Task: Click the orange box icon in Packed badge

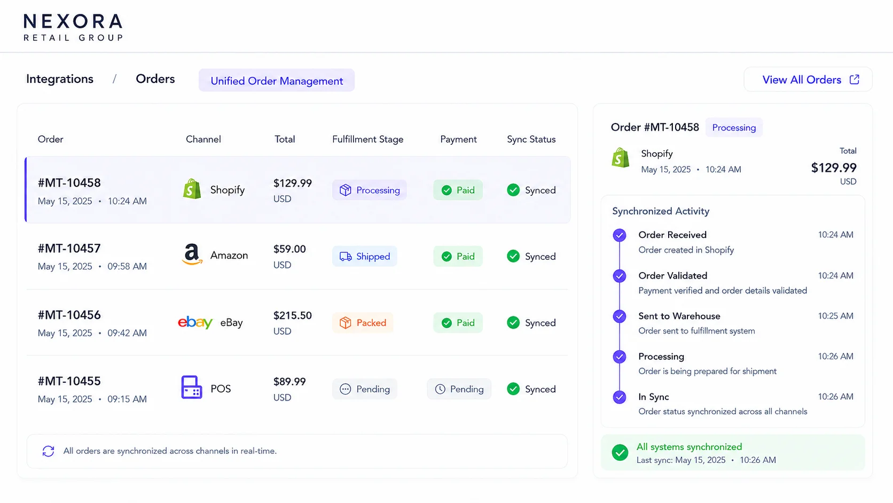Action: pyautogui.click(x=346, y=323)
